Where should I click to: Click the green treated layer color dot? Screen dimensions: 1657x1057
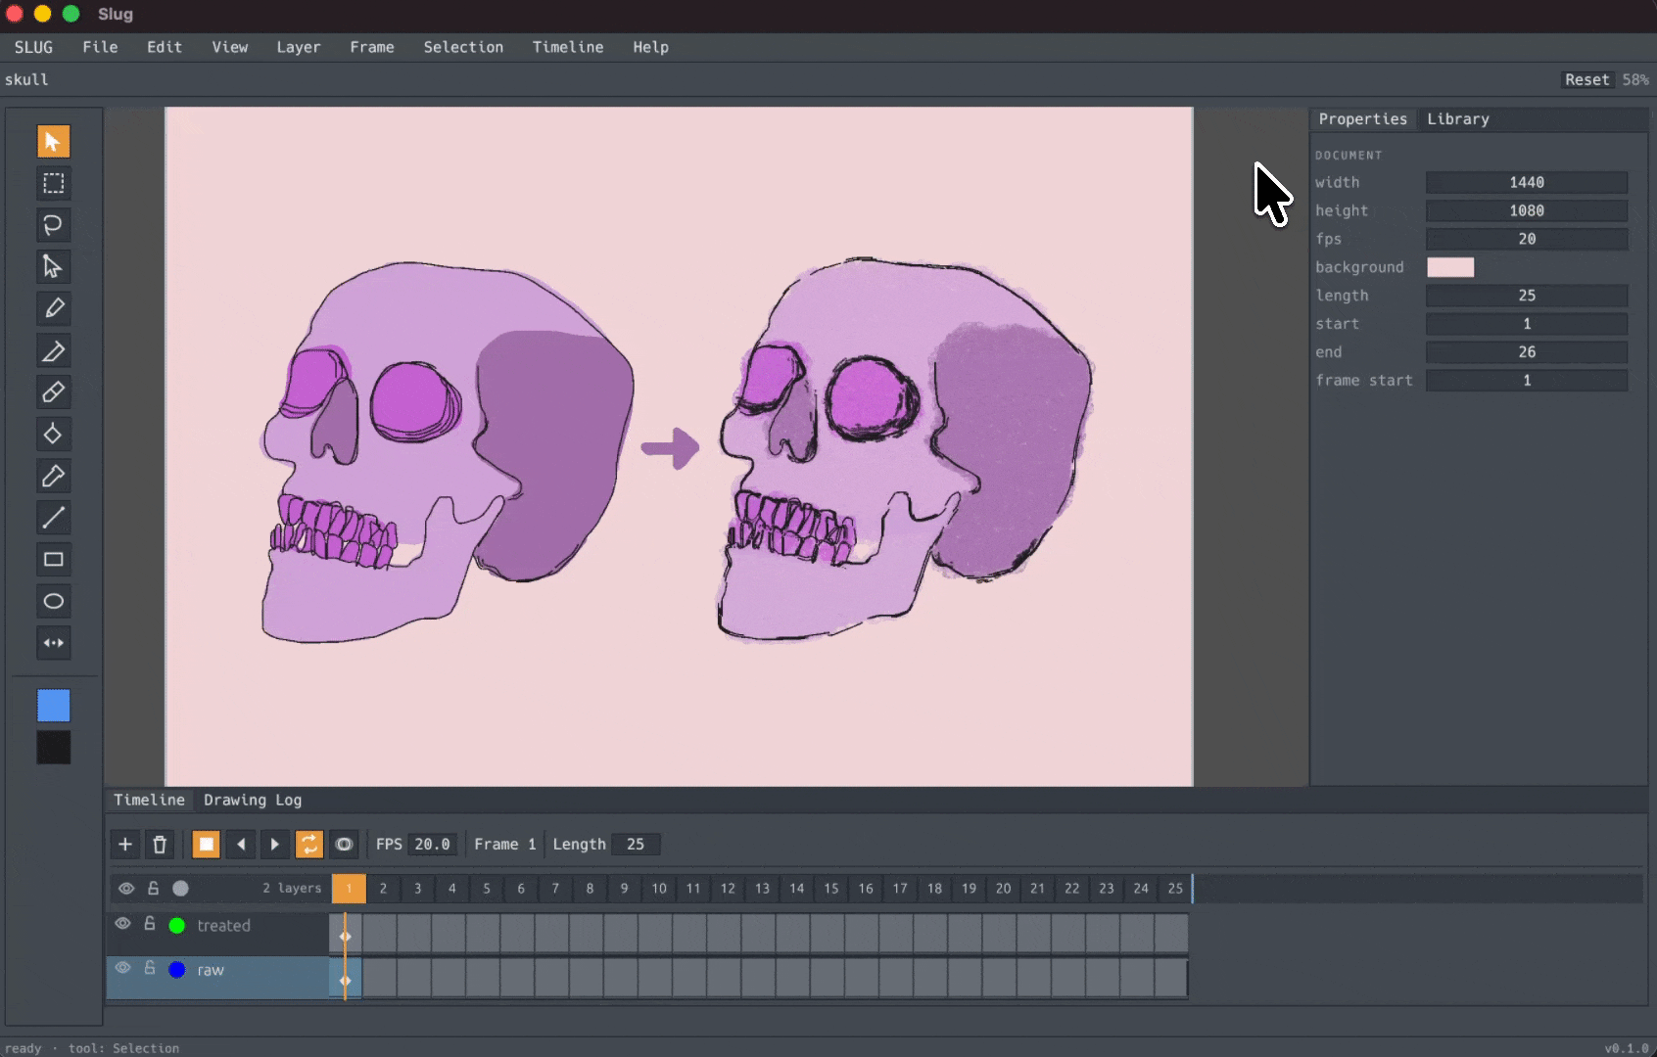177,925
